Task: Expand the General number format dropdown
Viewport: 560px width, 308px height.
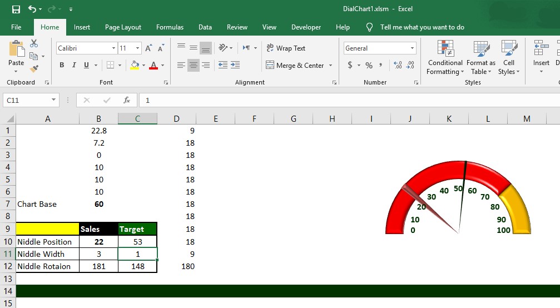Action: click(x=412, y=48)
